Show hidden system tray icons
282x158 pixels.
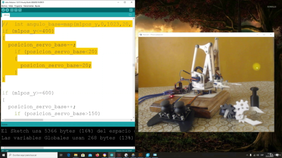247,155
